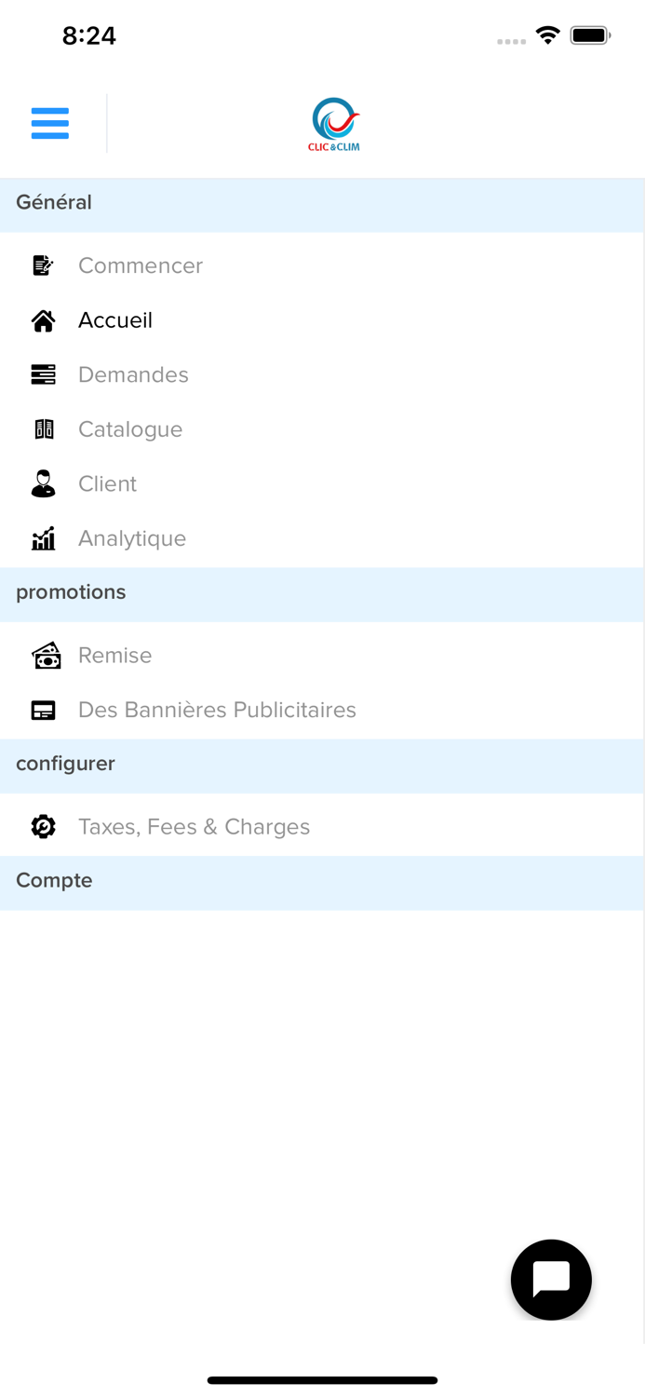Expand the Compte section header
The image size is (645, 1397).
[x=54, y=881]
